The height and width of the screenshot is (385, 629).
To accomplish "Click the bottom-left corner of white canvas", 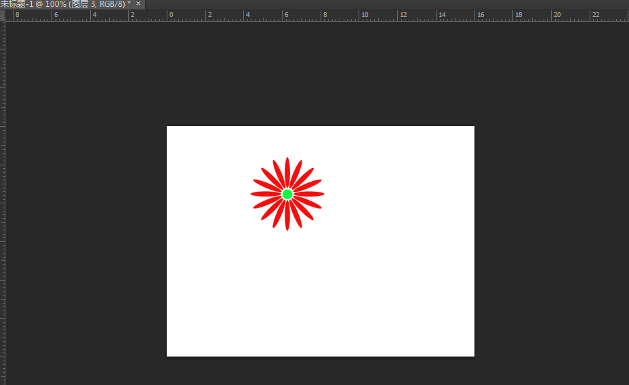I will (x=167, y=355).
